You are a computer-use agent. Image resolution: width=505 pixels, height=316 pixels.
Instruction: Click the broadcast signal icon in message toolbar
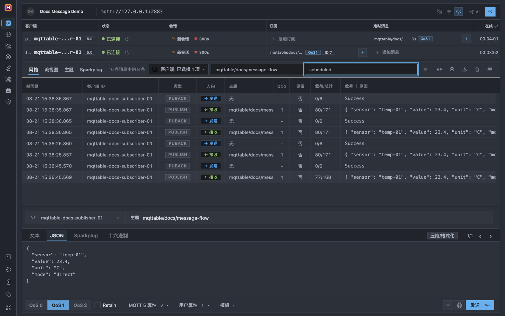439,70
